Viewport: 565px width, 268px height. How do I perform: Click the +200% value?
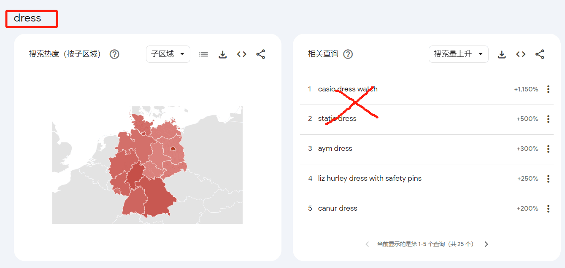527,209
